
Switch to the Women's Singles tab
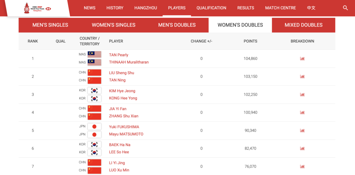[113, 25]
